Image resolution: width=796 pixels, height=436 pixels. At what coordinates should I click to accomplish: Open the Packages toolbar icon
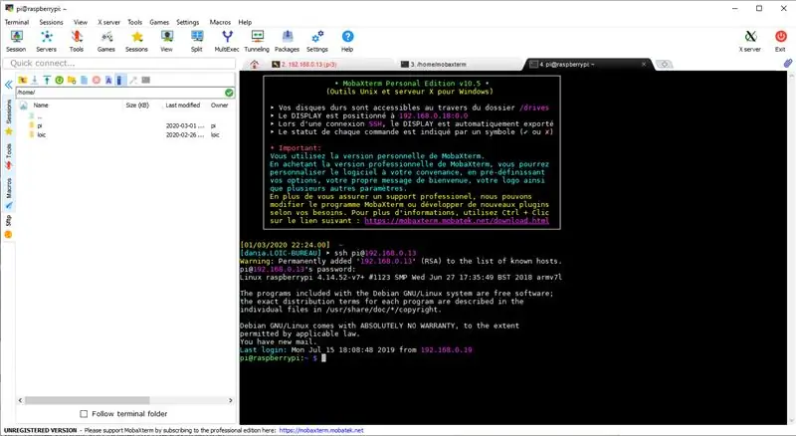287,41
